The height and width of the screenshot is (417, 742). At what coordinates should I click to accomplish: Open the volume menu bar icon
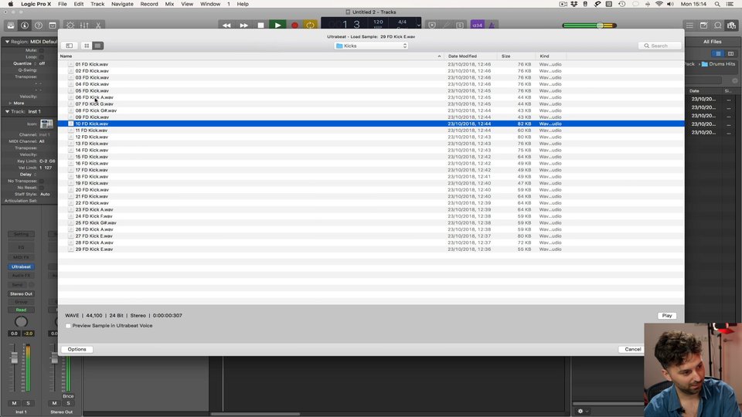coord(671,4)
